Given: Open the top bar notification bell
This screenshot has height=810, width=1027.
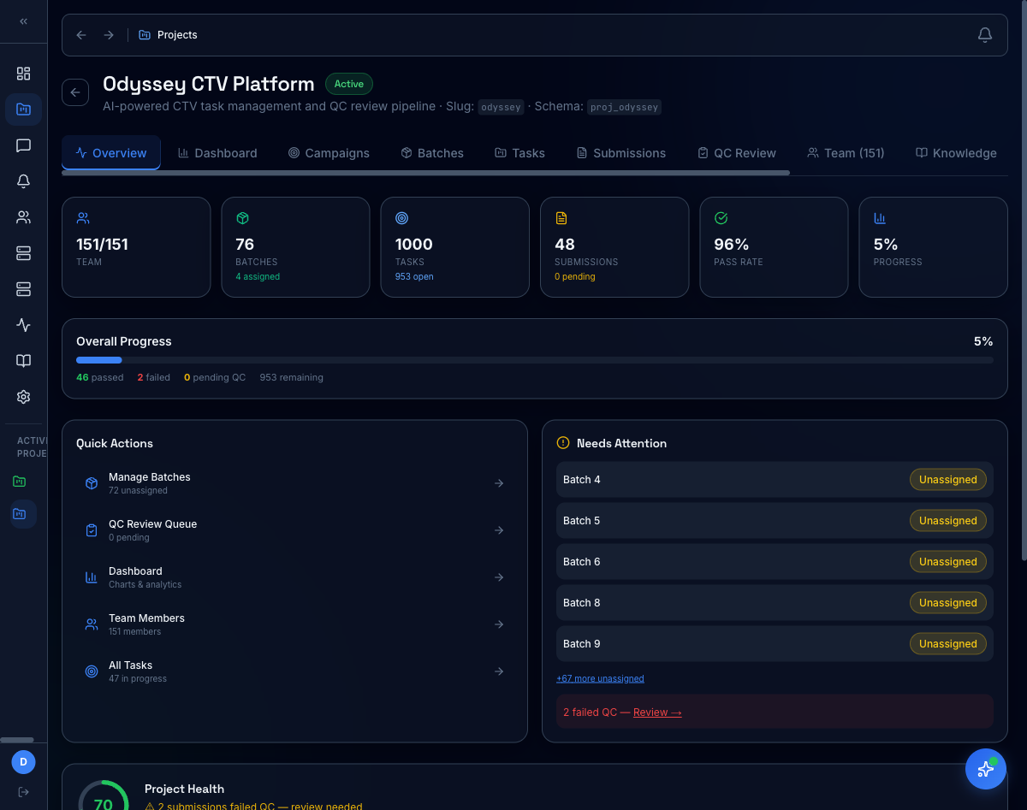Looking at the screenshot, I should tap(985, 35).
